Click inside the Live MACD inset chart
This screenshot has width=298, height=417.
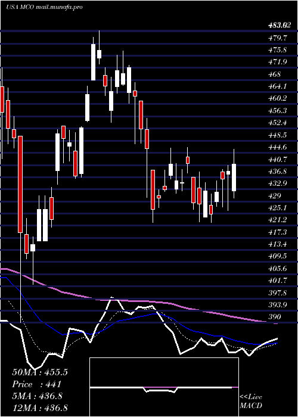click(164, 387)
